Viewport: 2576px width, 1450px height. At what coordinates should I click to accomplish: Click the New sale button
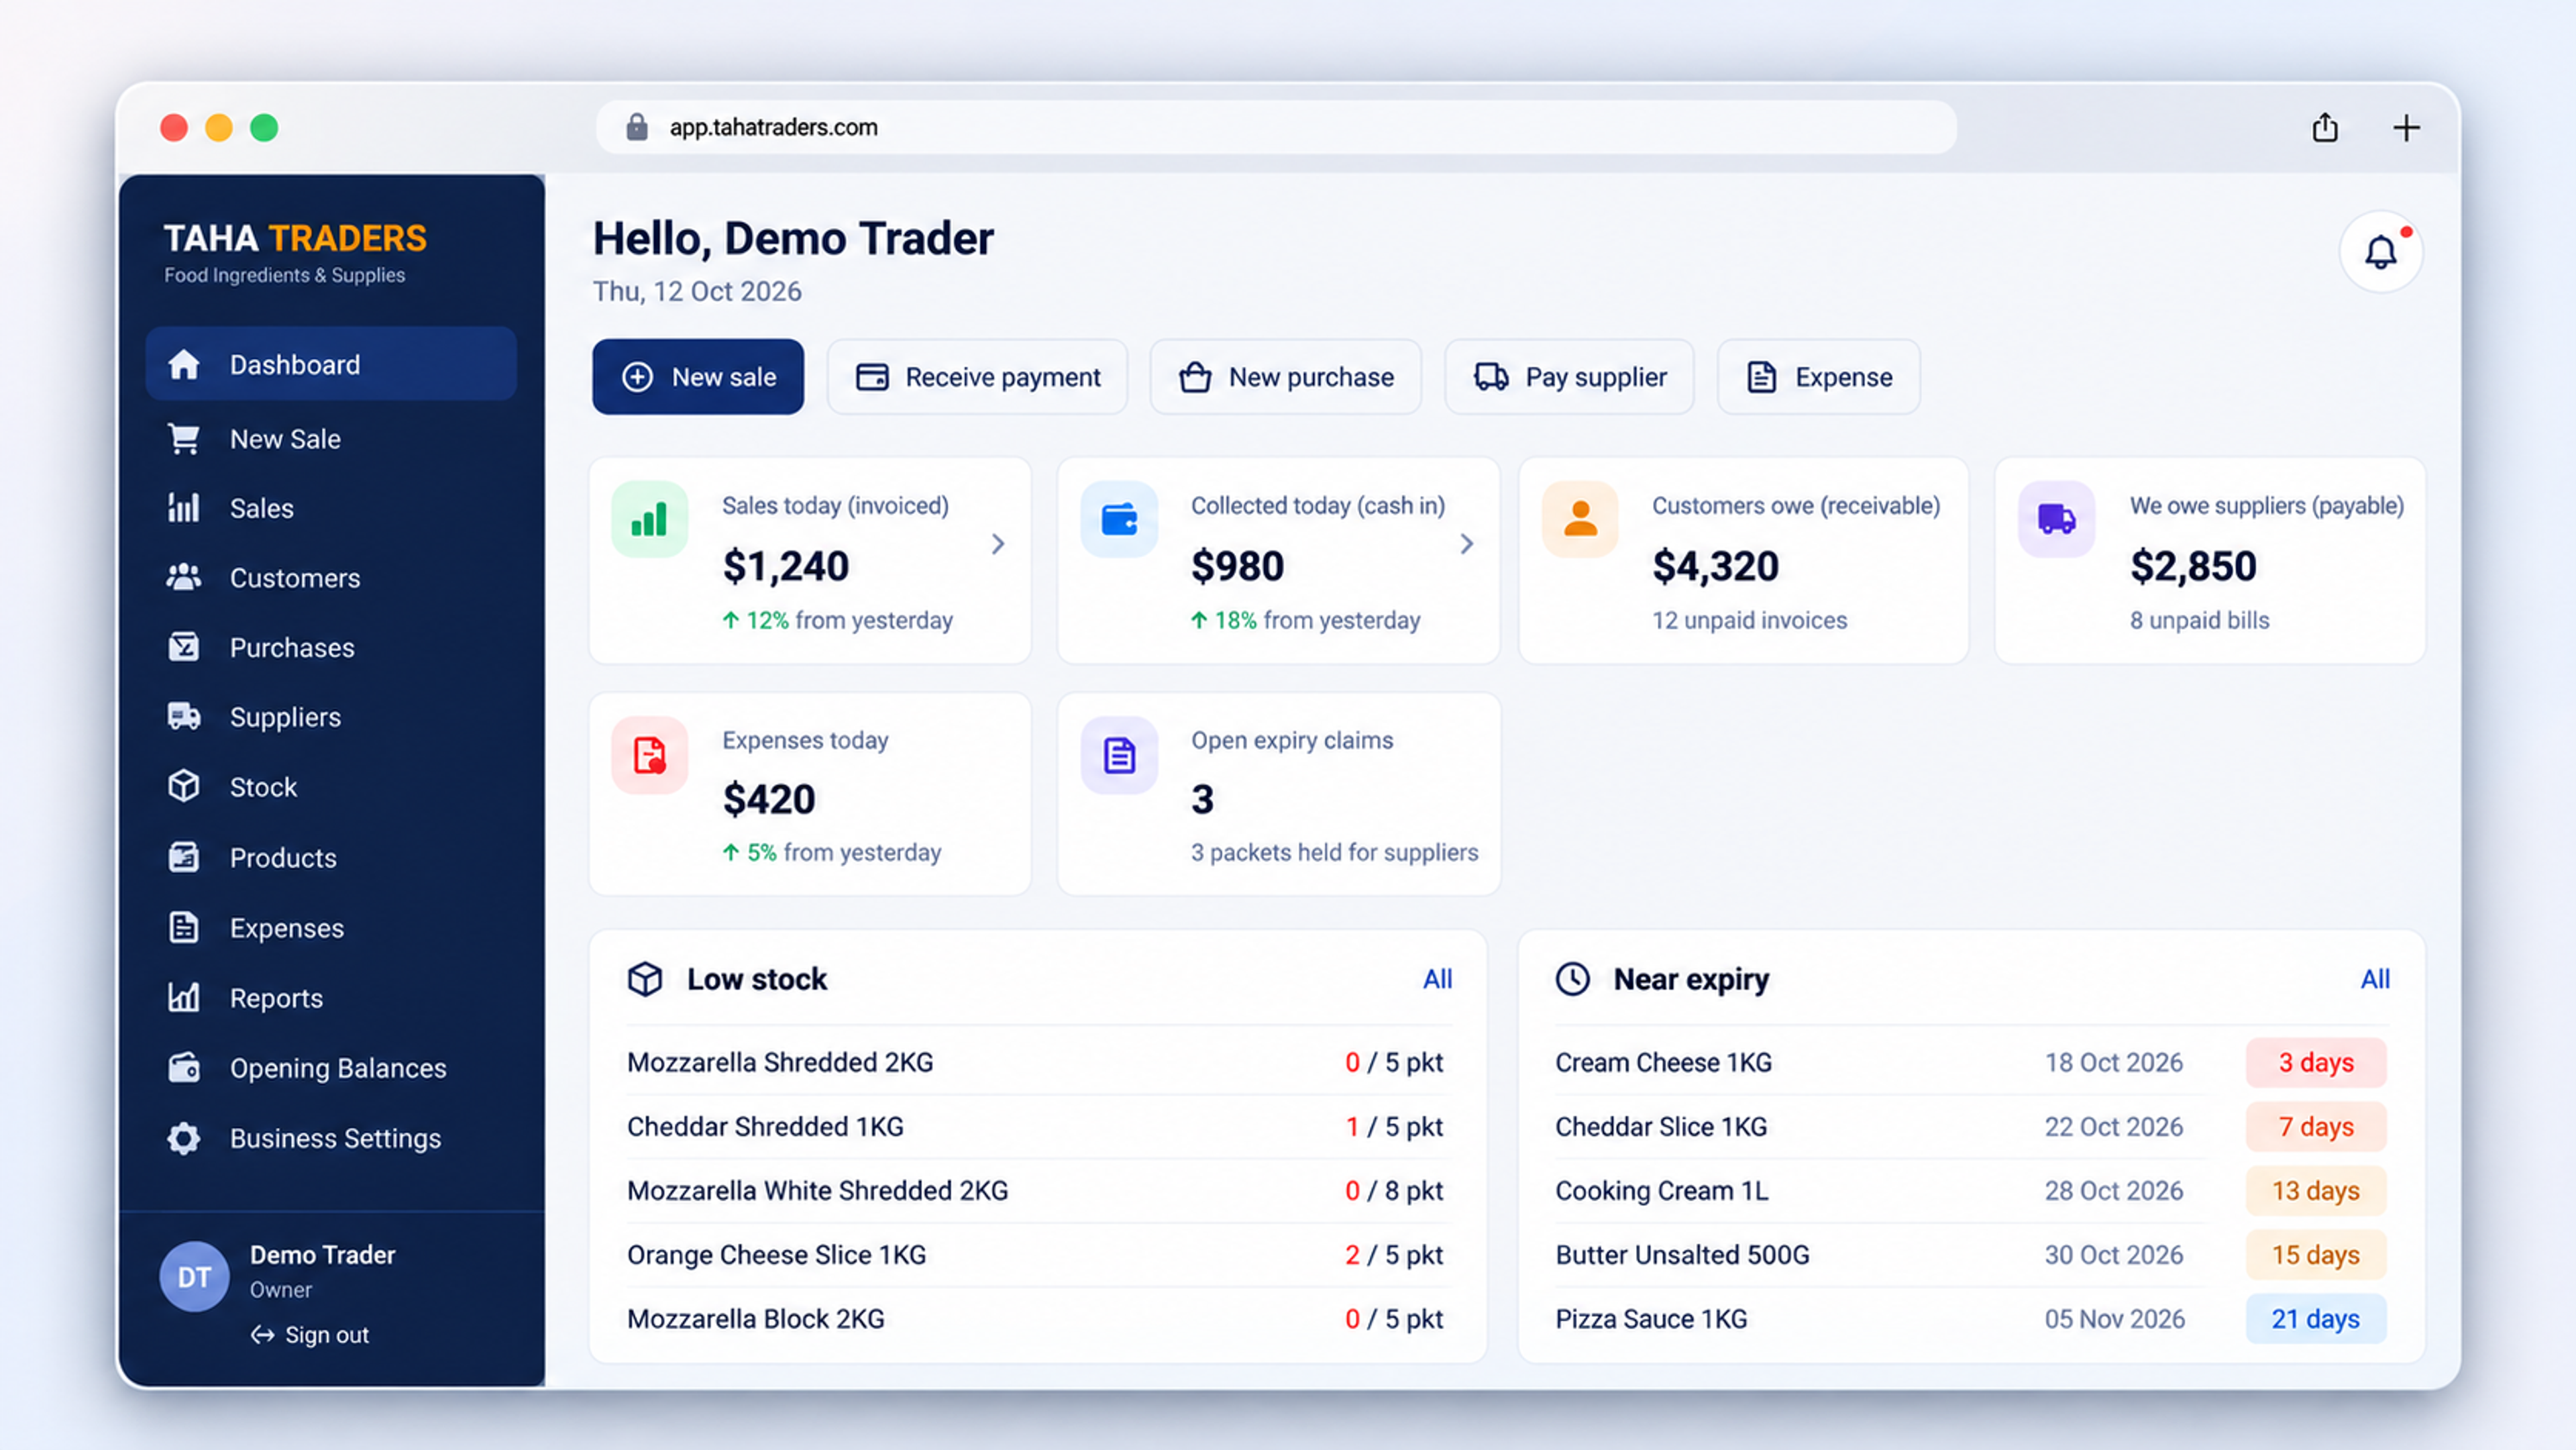click(698, 377)
